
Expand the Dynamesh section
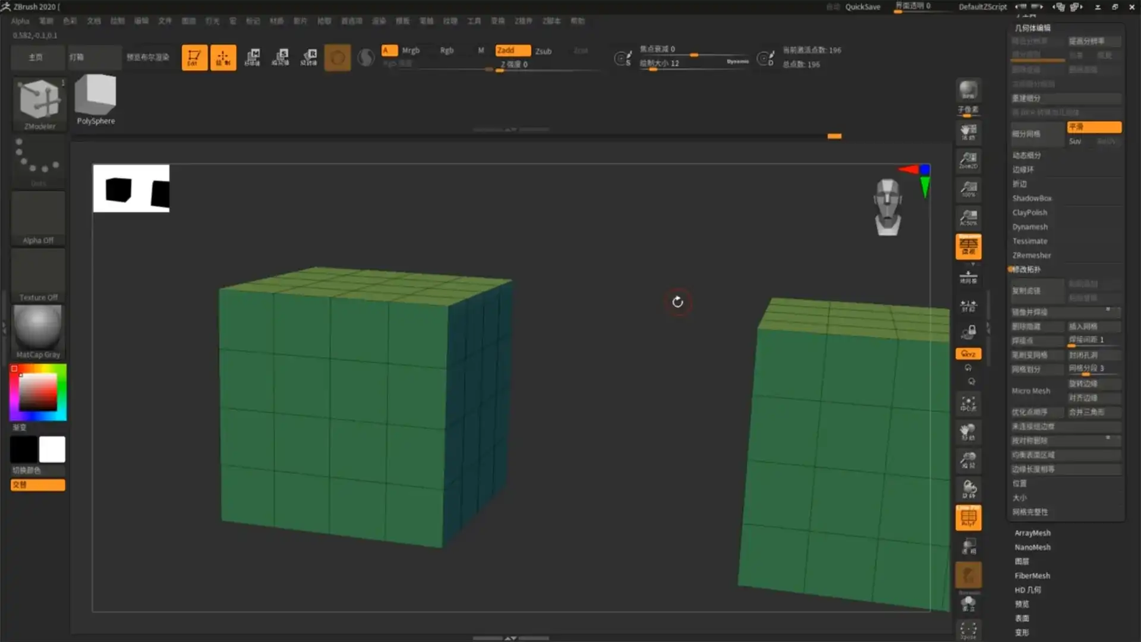pyautogui.click(x=1029, y=226)
